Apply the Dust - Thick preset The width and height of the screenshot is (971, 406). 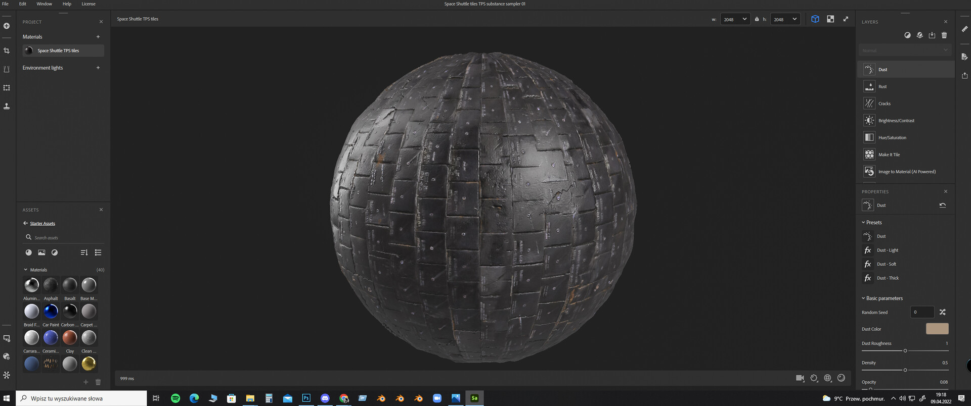click(x=888, y=278)
